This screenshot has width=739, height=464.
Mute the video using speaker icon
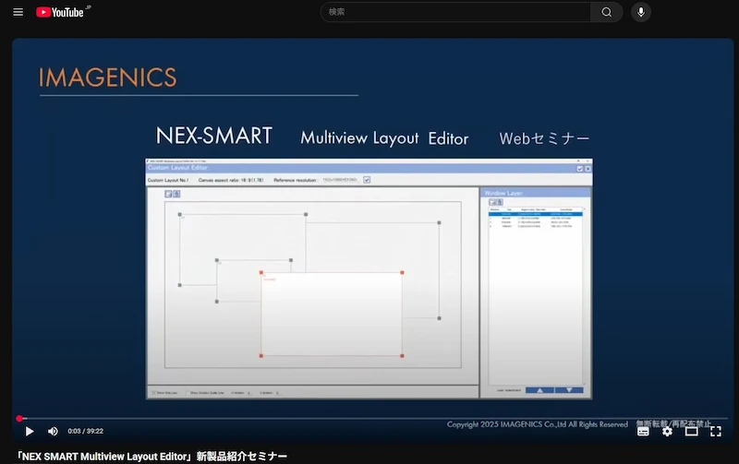coord(53,431)
